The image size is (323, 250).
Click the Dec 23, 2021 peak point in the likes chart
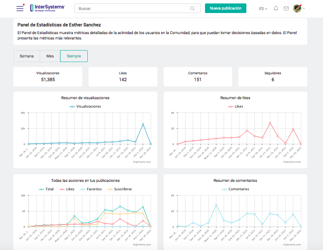[x=270, y=123]
